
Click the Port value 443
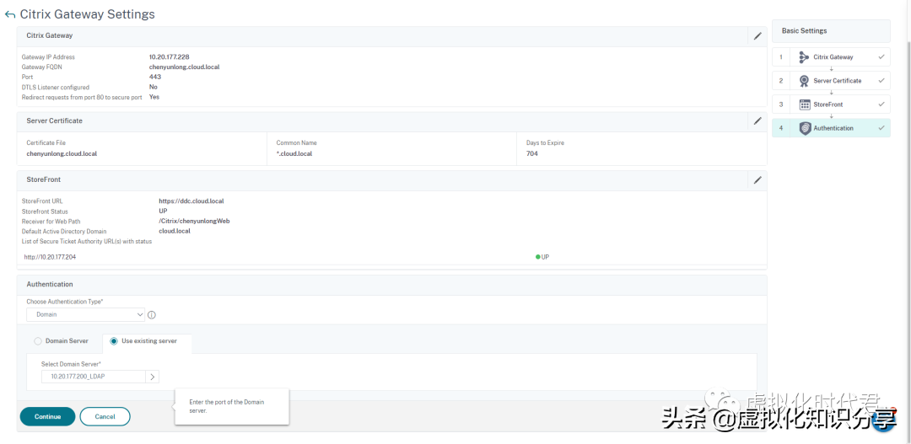point(155,77)
